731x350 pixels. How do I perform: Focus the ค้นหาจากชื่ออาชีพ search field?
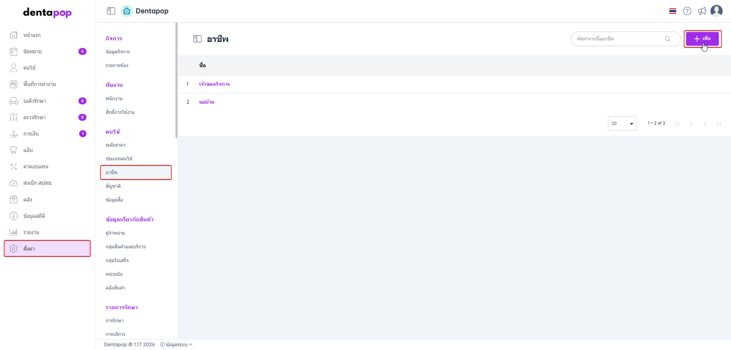click(x=626, y=39)
